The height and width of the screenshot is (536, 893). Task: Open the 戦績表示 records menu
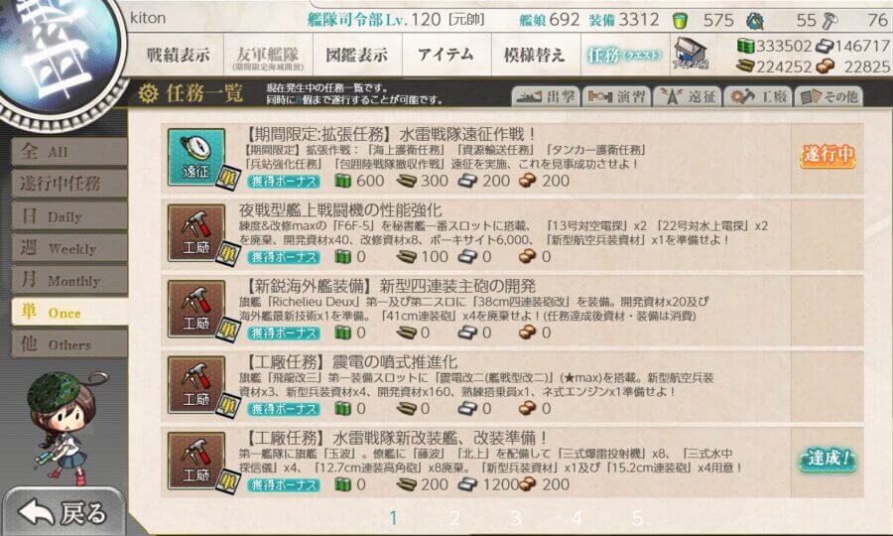[178, 55]
